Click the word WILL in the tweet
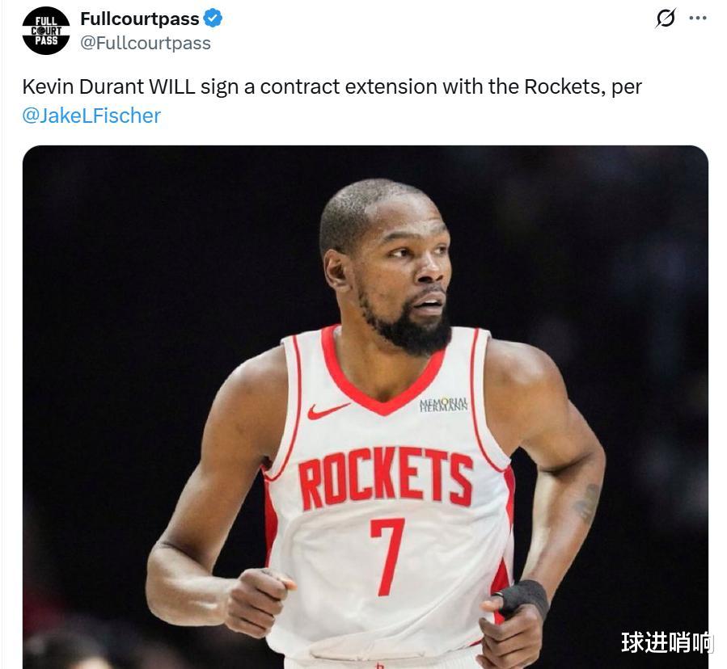 tap(171, 86)
